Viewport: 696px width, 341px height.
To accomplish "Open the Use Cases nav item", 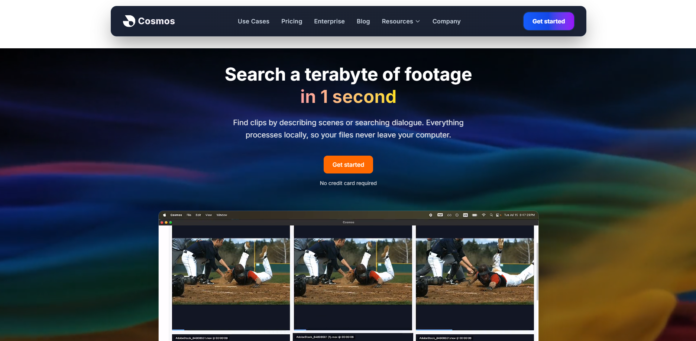I will [x=253, y=22].
